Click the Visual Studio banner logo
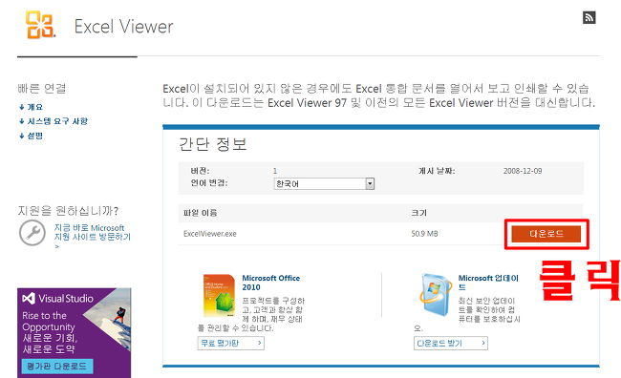This screenshot has height=378, width=621. click(x=58, y=299)
